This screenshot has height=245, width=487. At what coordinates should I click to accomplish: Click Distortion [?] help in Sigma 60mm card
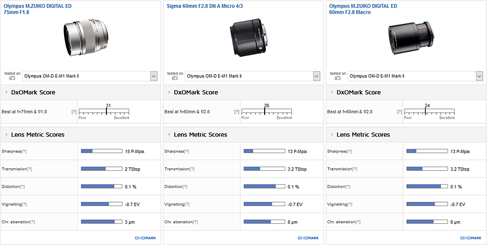185,187
